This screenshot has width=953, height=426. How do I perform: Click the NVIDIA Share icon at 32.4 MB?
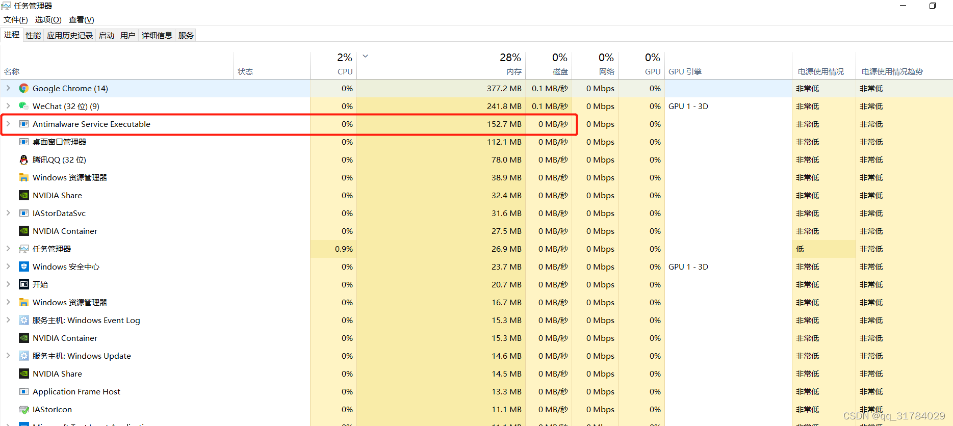pos(24,195)
